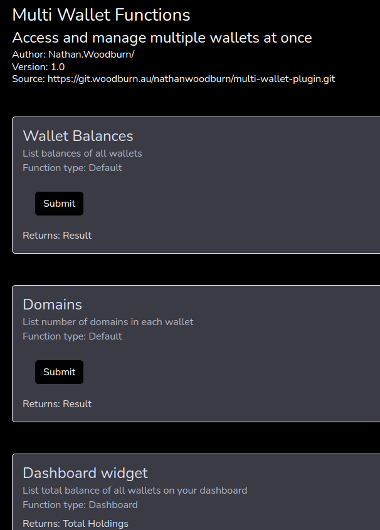
Task: Select 'List number of domains' description
Action: pos(108,322)
